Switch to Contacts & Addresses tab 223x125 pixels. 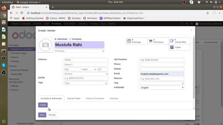(x=51, y=98)
